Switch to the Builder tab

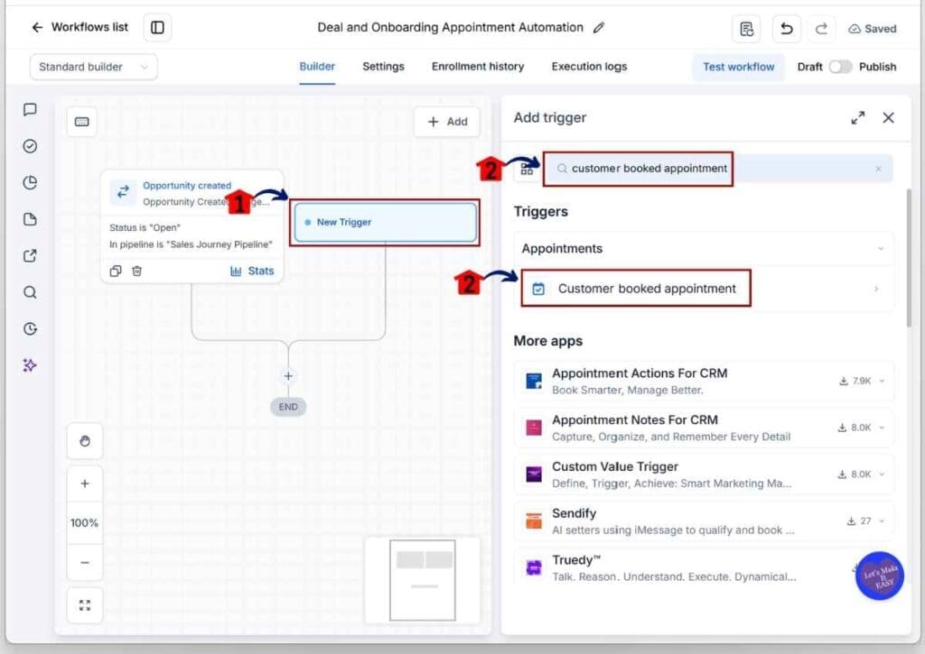(x=317, y=67)
